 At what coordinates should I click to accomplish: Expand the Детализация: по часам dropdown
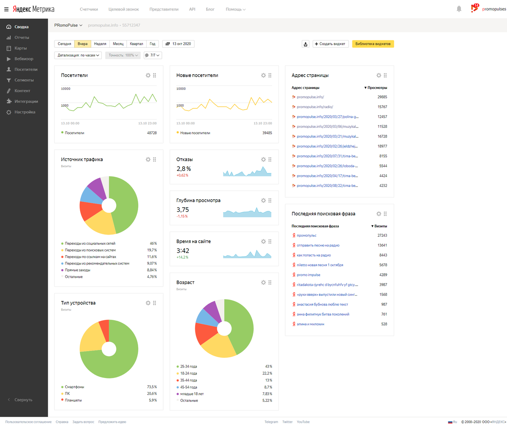pos(78,55)
